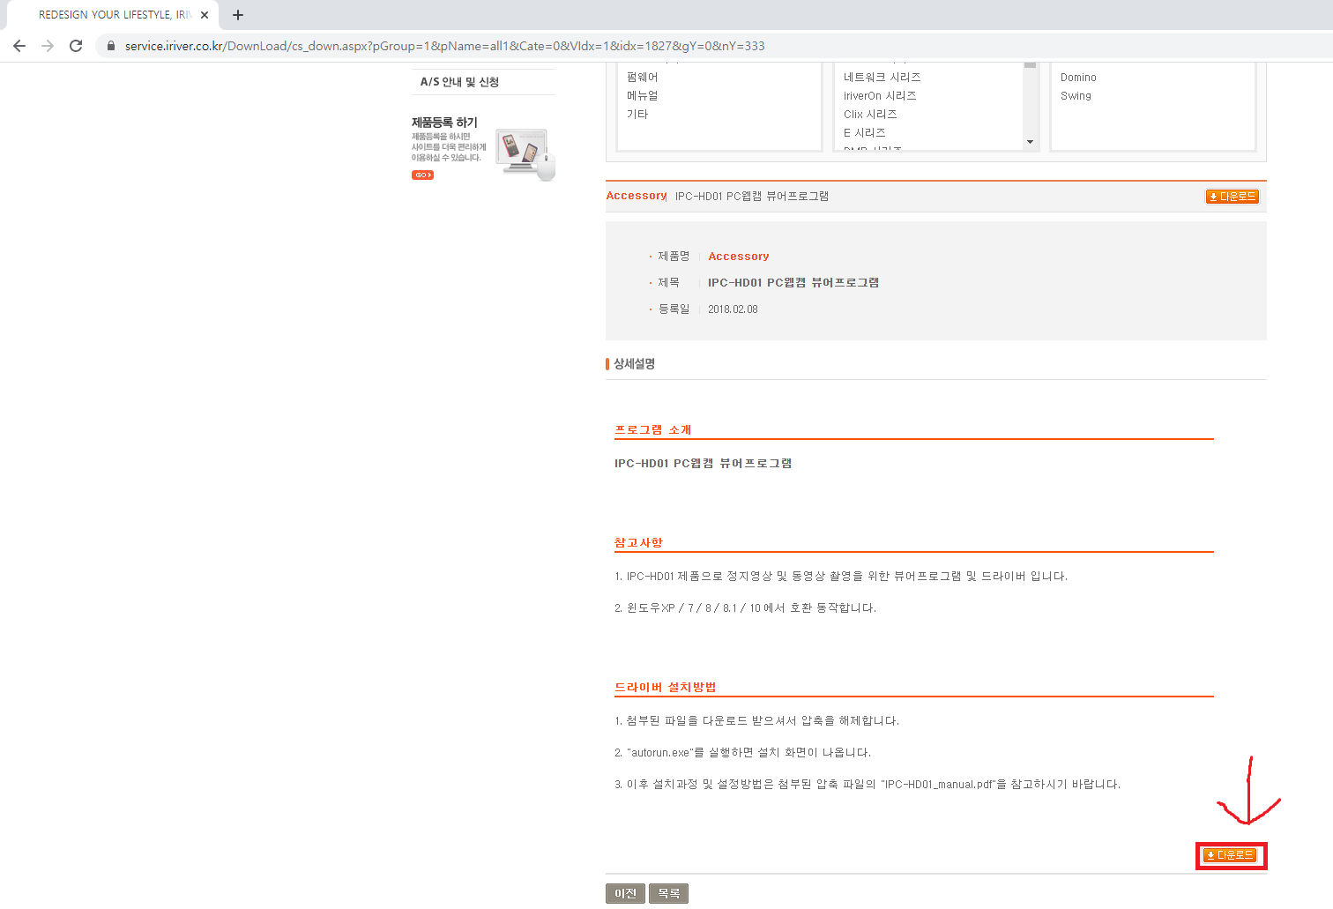Select 메뉴얼 in category list

[642, 96]
